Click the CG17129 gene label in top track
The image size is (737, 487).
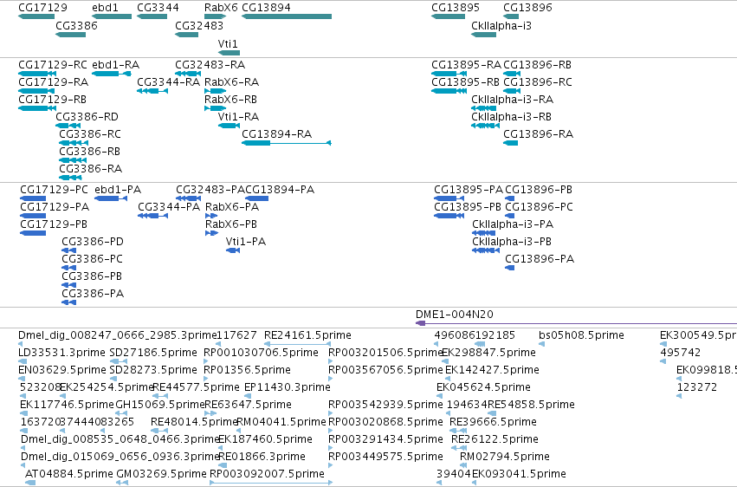tap(42, 8)
